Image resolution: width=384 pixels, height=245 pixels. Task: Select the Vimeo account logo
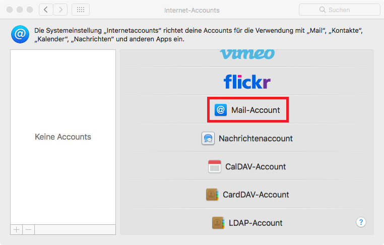247,54
